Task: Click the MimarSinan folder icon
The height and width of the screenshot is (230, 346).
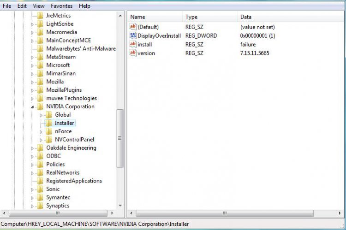Action: coord(40,74)
